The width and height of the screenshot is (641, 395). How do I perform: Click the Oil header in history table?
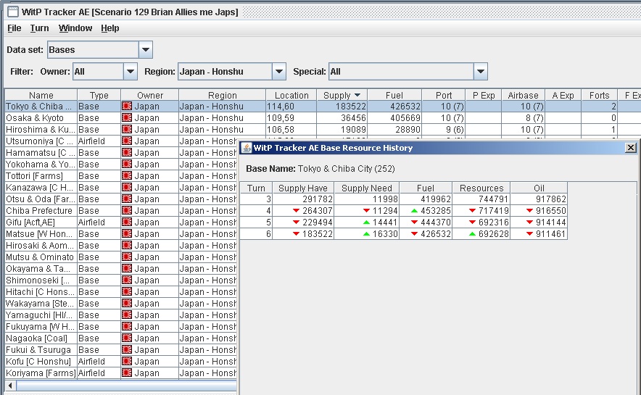coord(539,188)
